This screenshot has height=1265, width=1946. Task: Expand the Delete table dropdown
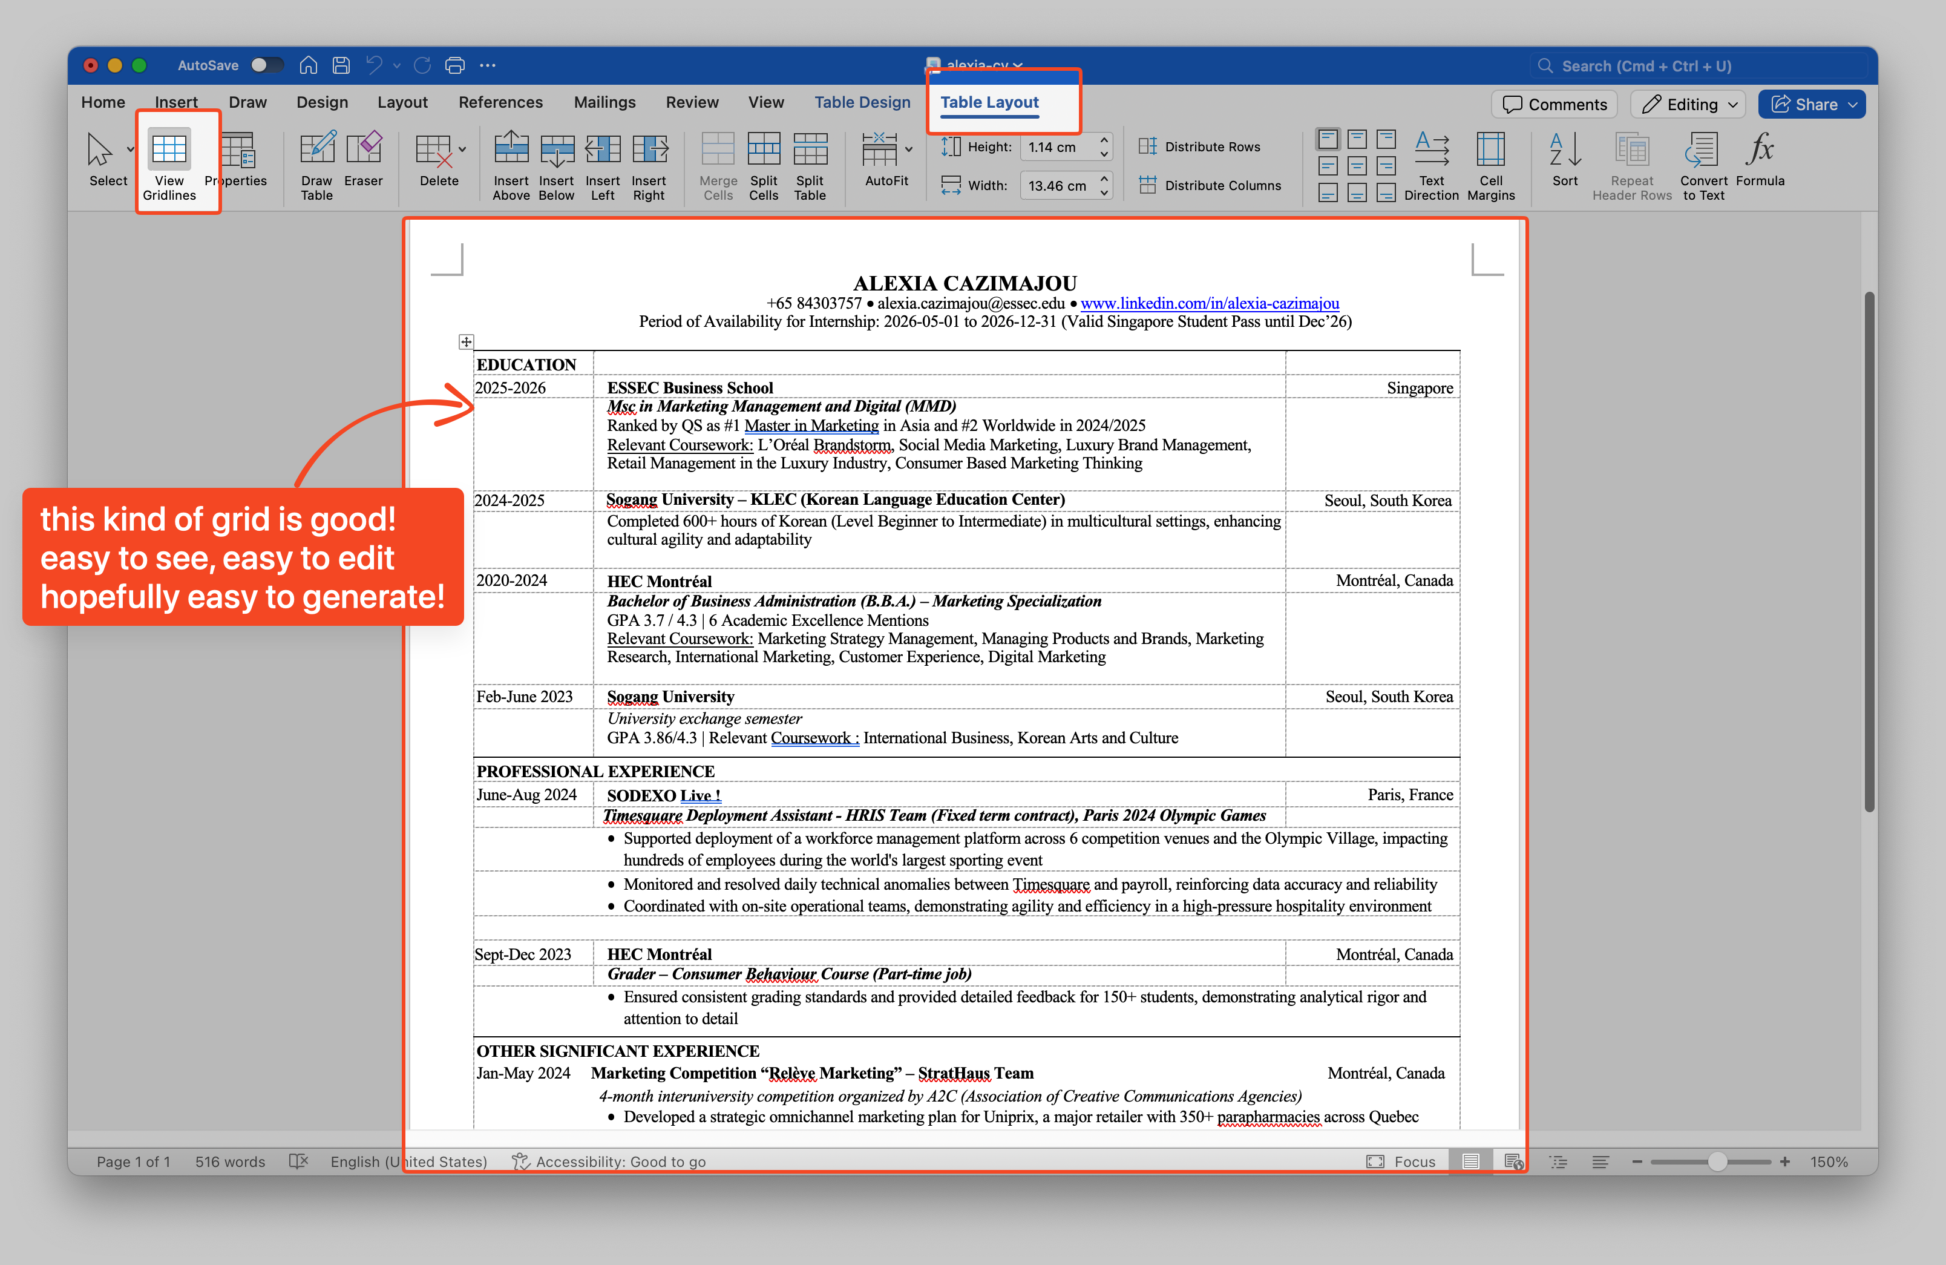(x=463, y=149)
